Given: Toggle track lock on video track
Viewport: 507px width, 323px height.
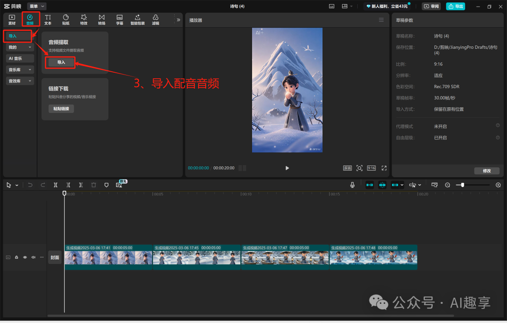Looking at the screenshot, I should point(16,257).
